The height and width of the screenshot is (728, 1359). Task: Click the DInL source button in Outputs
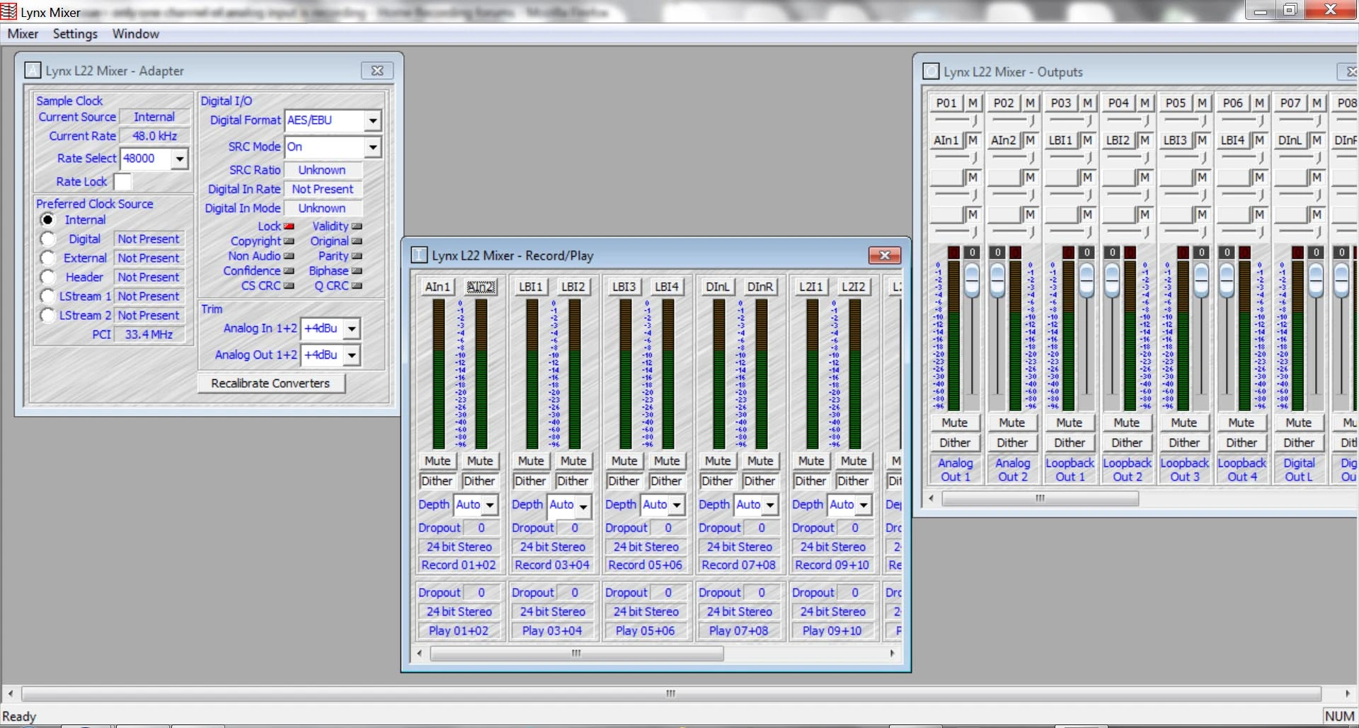tap(1290, 140)
